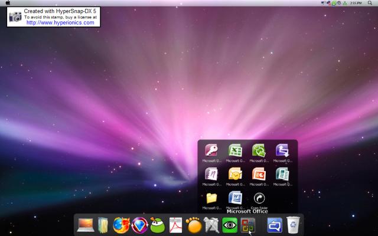Open the yellow folder in Office stack
378x236 pixels.
click(x=211, y=198)
